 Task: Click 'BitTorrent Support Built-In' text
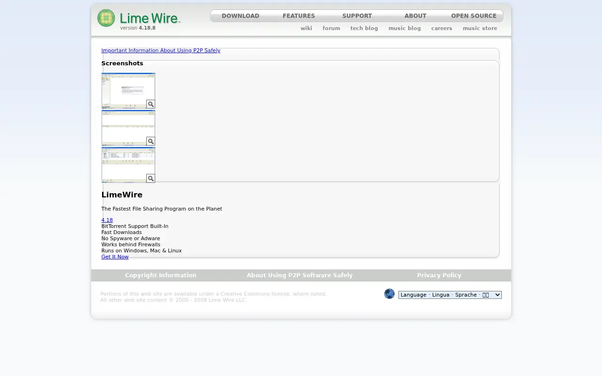(135, 226)
